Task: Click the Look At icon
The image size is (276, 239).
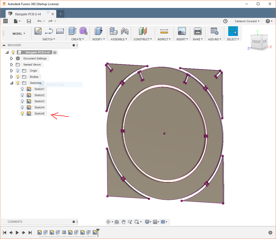Action: tap(117, 222)
